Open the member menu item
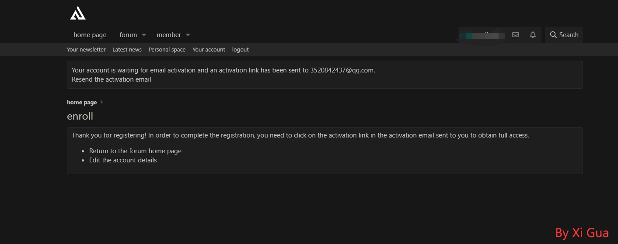The width and height of the screenshot is (618, 244). 168,35
